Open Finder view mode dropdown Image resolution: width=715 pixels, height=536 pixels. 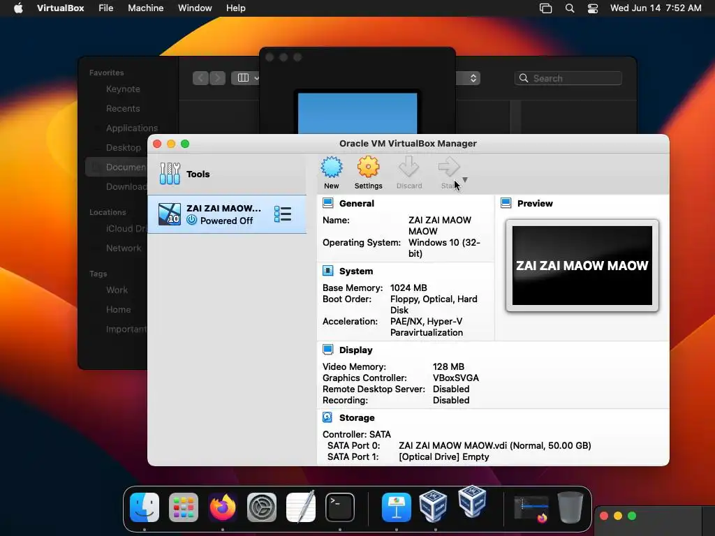point(245,78)
